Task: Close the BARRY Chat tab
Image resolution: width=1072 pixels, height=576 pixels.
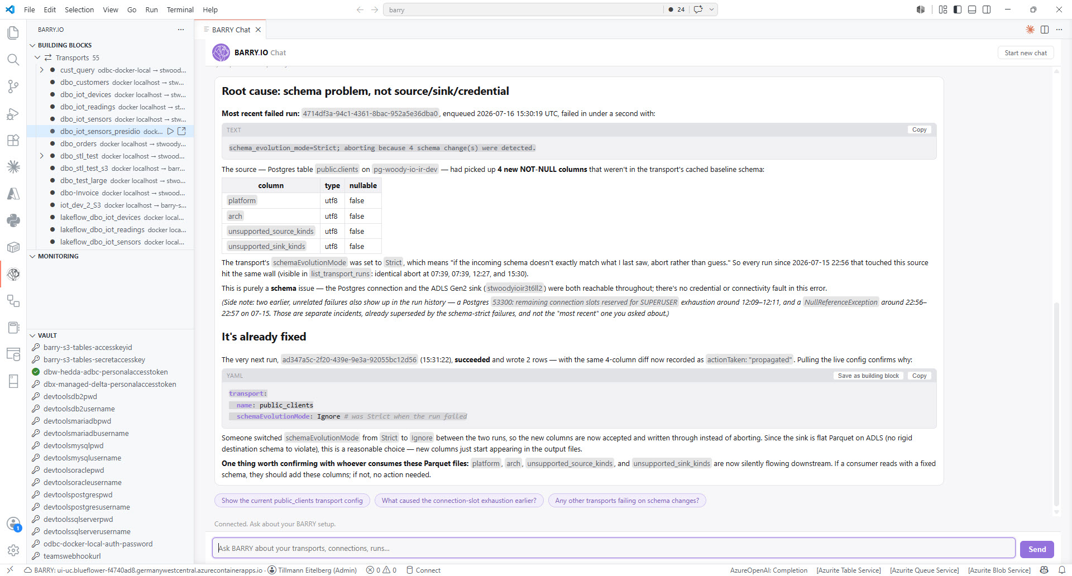Action: (x=258, y=30)
